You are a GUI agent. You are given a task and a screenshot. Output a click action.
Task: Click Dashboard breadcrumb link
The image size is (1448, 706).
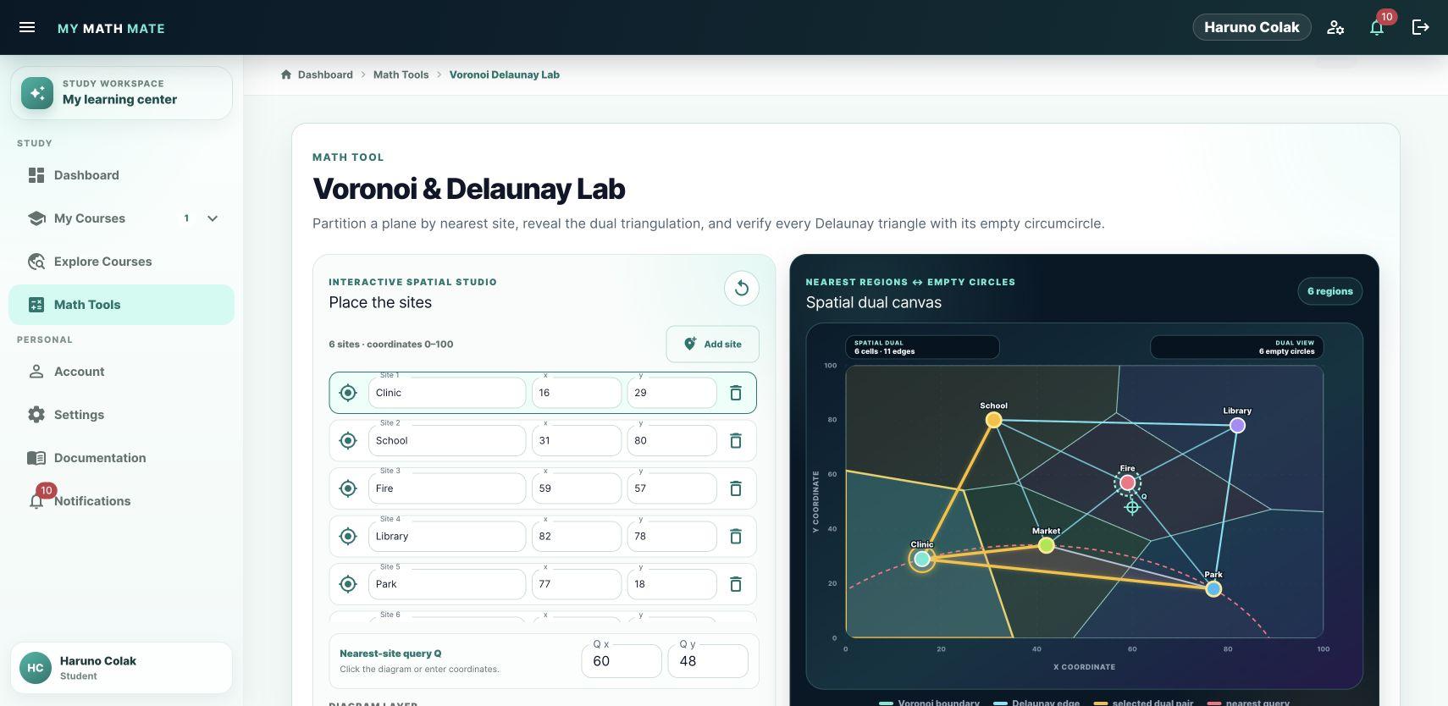tap(325, 74)
